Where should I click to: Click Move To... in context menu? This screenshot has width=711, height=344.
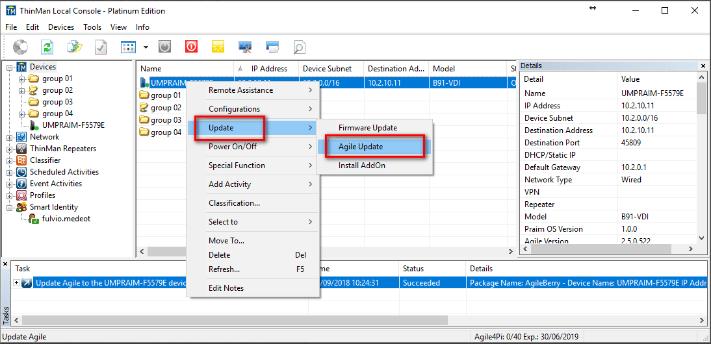tap(254, 241)
